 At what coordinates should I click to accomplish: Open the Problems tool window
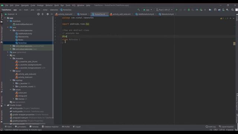point(20,127)
